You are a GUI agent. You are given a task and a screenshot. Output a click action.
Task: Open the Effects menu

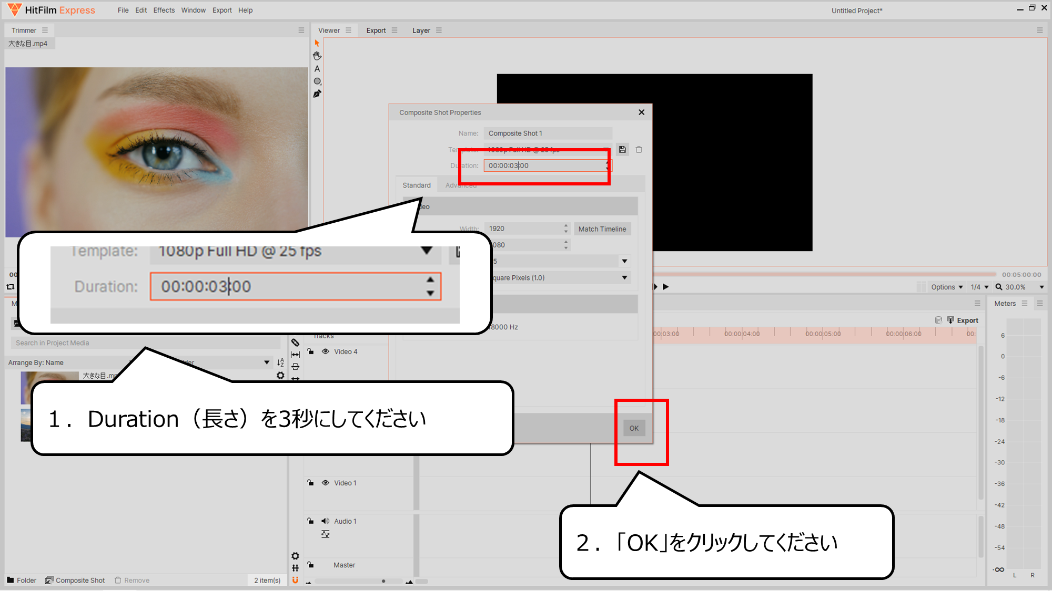tap(164, 10)
